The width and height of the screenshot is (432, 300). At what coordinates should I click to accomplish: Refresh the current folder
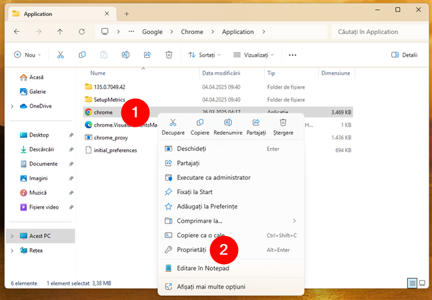pyautogui.click(x=81, y=32)
